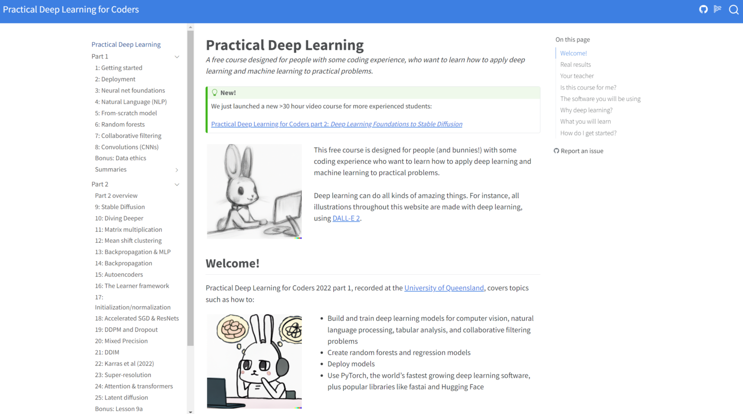
Task: Select "5: From-scratch model" in the sidebar
Action: click(127, 113)
